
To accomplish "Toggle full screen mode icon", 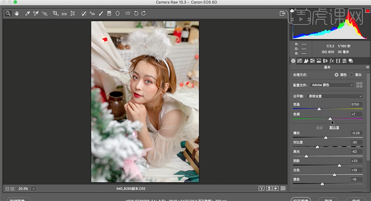I will tap(282, 13).
